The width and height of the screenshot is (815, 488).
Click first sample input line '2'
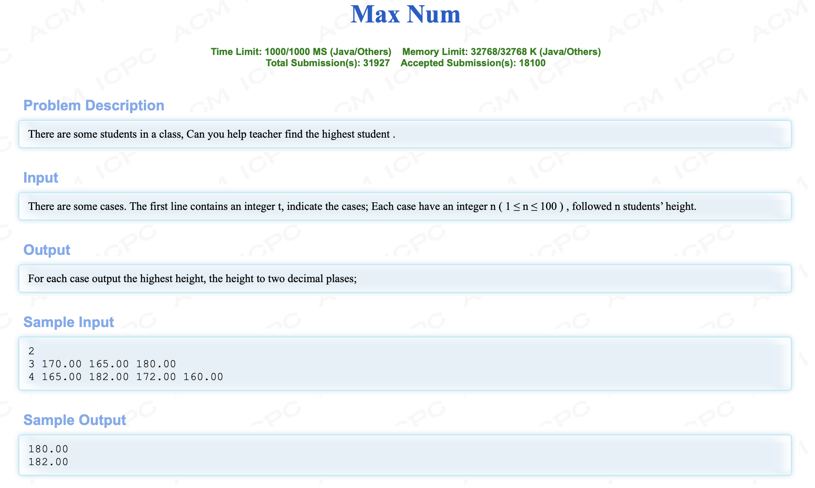click(x=31, y=351)
